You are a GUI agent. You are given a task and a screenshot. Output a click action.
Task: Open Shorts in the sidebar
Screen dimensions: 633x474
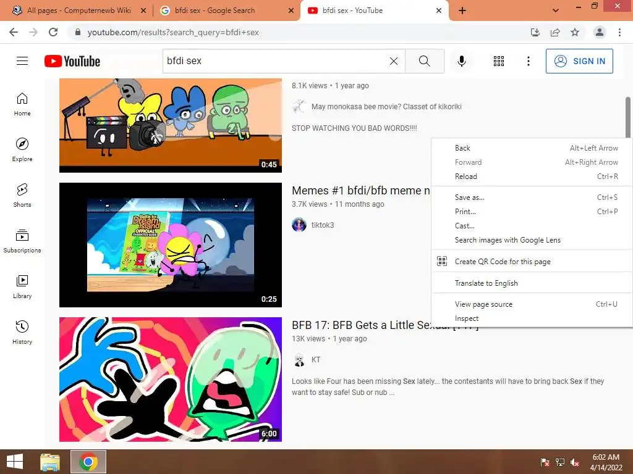22,196
